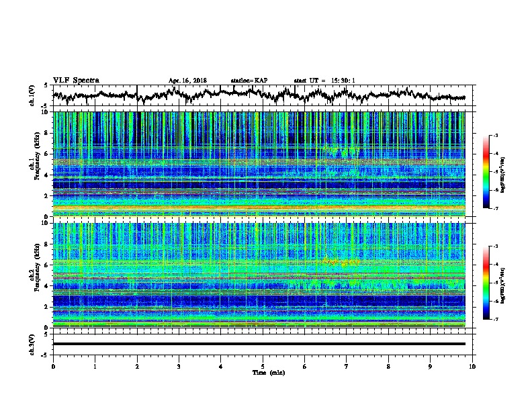Click the log(PSD) label beside ch.2 color scale
The height and width of the screenshot is (411, 532).
pyautogui.click(x=504, y=285)
